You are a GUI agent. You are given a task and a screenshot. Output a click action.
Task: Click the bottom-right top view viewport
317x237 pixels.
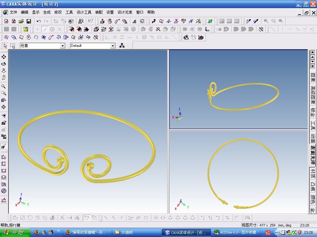click(x=239, y=172)
